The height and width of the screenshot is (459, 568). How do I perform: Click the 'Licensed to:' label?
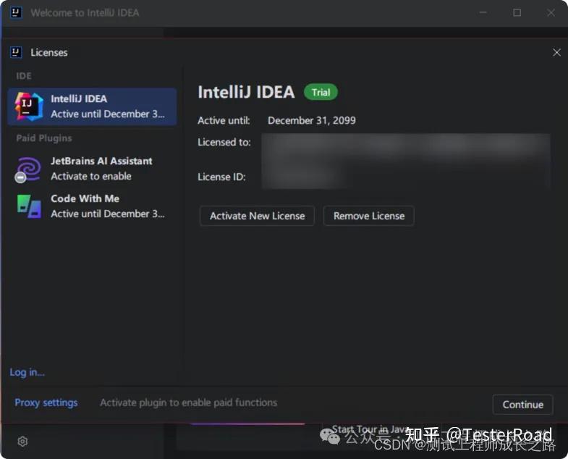click(224, 142)
